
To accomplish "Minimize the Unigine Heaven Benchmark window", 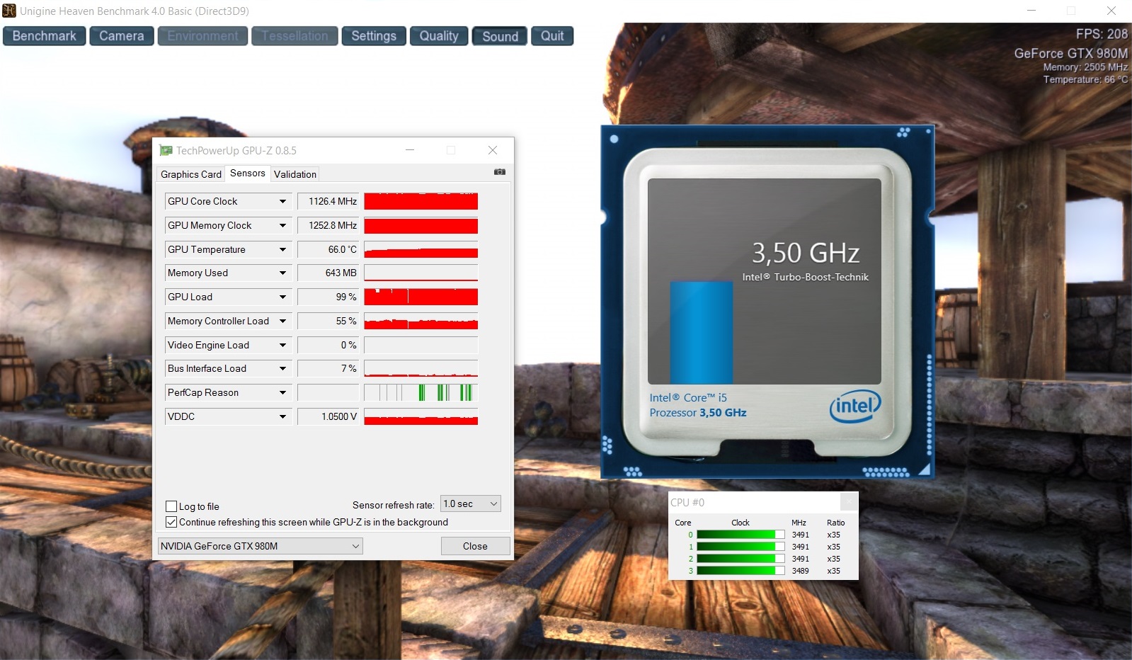I will pyautogui.click(x=1031, y=11).
